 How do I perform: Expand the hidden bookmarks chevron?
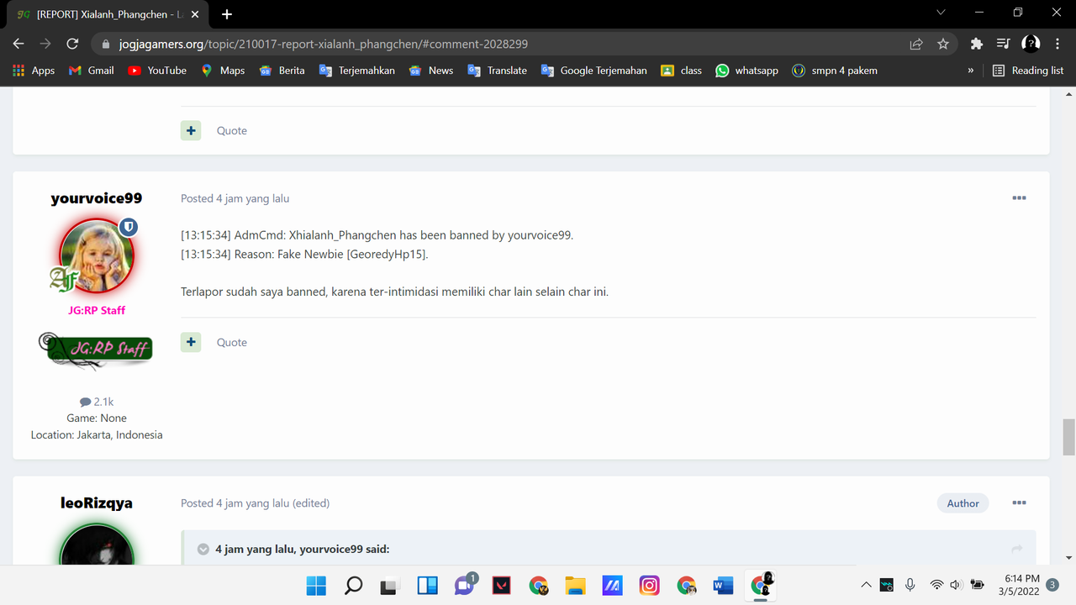coord(971,71)
